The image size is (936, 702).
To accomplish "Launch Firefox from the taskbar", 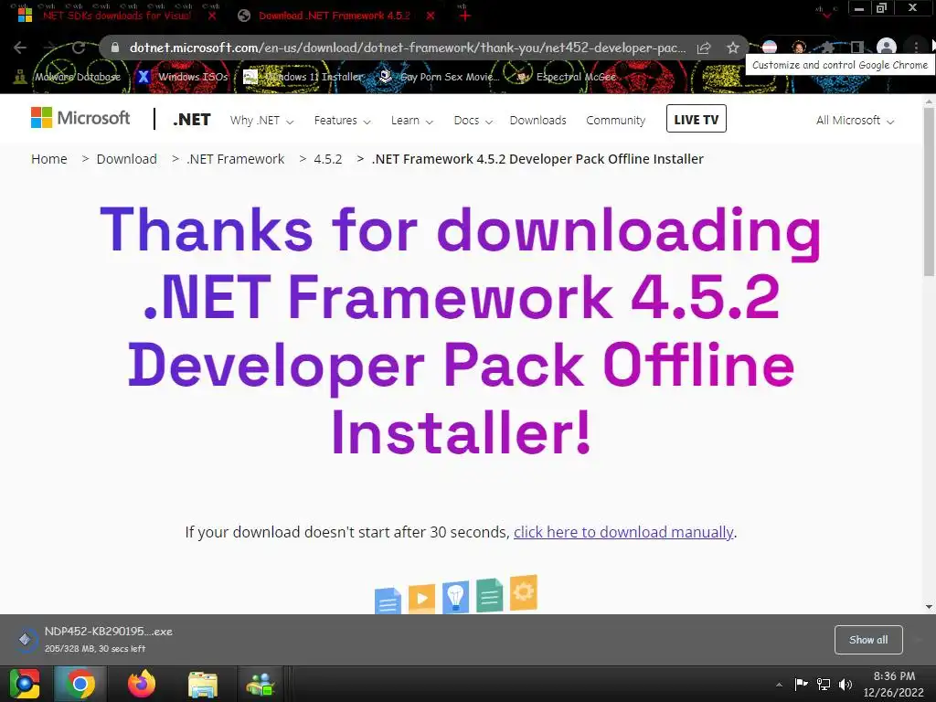I will tap(142, 684).
